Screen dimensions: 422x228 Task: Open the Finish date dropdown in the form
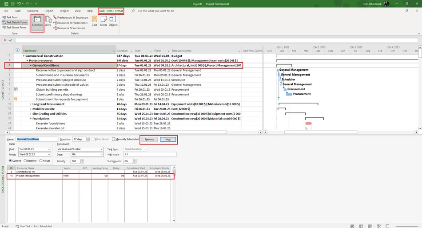coord(49,155)
